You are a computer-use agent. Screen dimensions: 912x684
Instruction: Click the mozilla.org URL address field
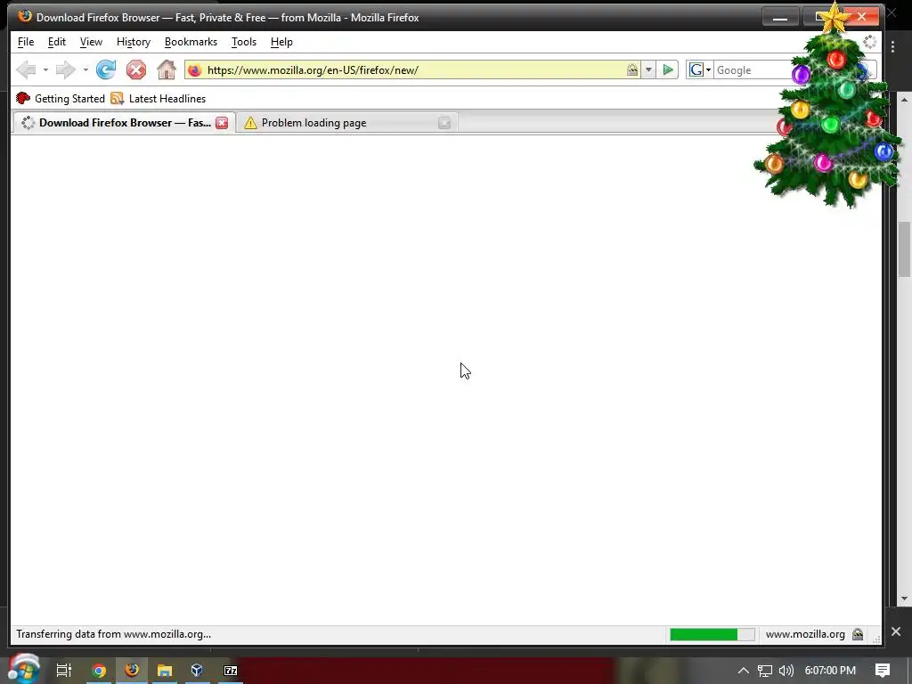pyautogui.click(x=413, y=70)
